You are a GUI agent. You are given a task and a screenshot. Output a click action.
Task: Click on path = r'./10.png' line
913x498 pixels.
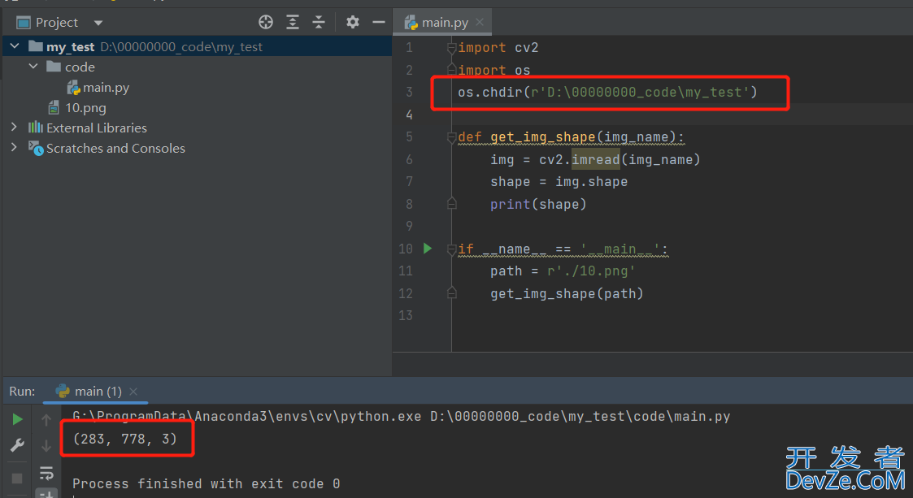(563, 271)
